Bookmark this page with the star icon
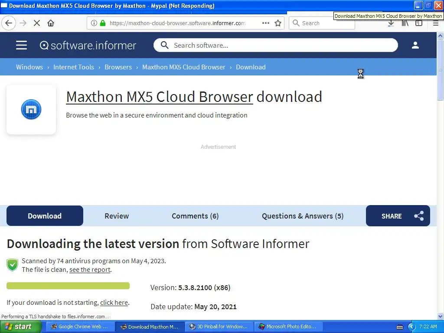The image size is (444, 333). click(x=278, y=23)
